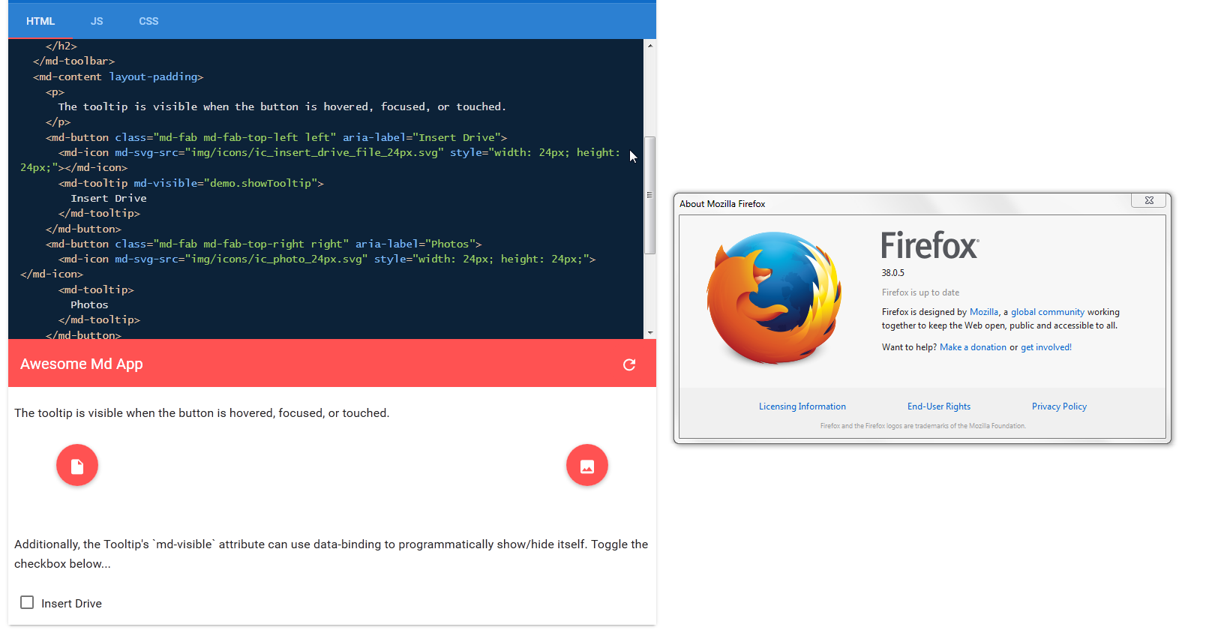Viewport: 1209px width, 633px height.
Task: Click the tooltip description paragraph in preview
Action: coord(202,413)
